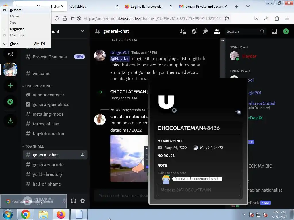Screen dimensions: 294x220
Task: Open the list all tabs chevron
Action: [x=248, y=6]
